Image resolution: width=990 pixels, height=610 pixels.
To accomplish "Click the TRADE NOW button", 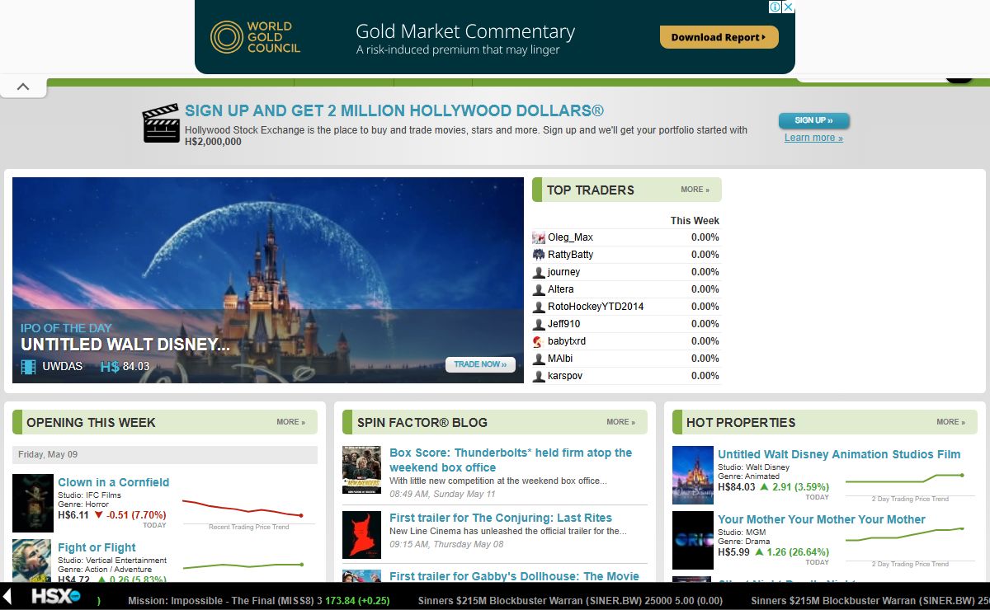I will pos(480,364).
